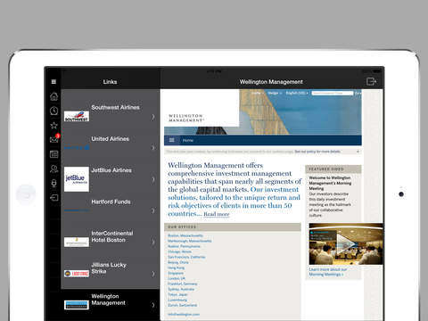Click the website search field

[x=333, y=93]
